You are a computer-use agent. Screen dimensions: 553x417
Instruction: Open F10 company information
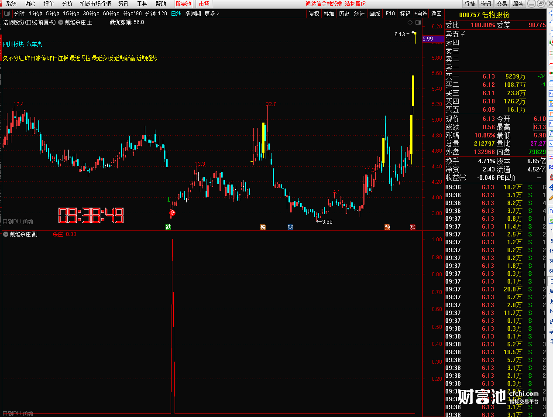[x=390, y=14]
